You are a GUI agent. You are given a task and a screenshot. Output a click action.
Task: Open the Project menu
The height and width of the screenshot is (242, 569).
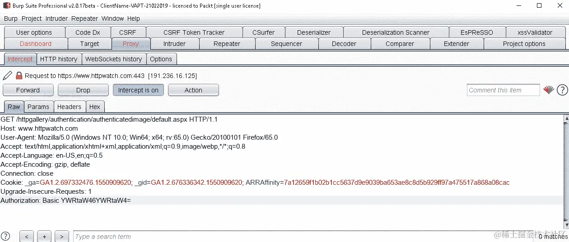[32, 18]
